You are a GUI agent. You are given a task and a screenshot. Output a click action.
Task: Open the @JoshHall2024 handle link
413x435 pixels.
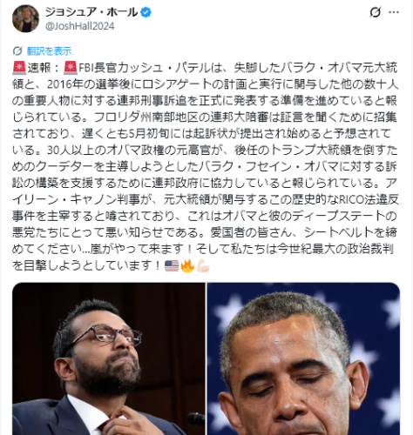click(x=80, y=26)
